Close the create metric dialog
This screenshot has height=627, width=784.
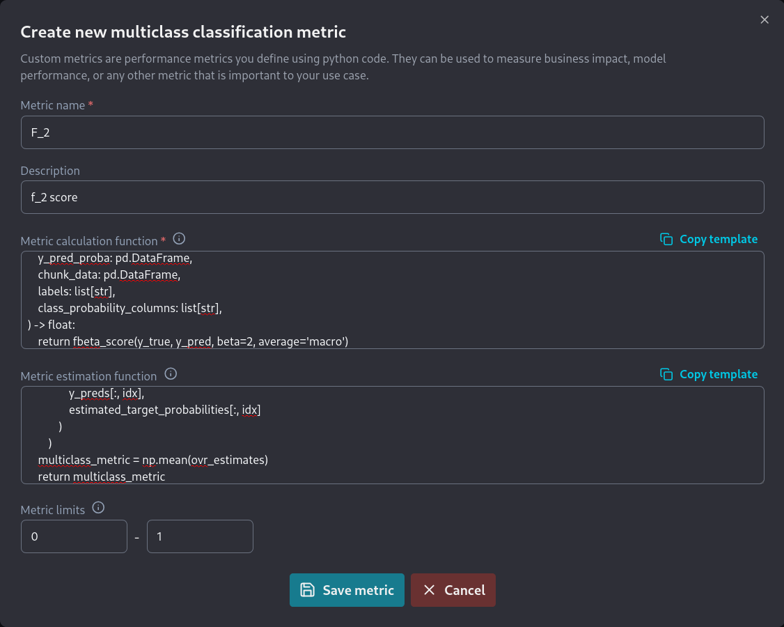pos(765,20)
